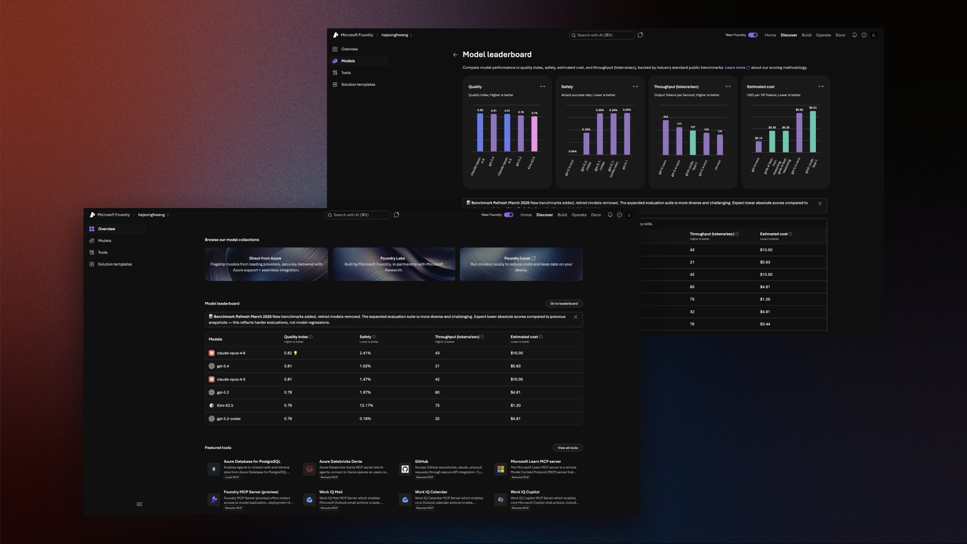Click info icon beside Estimated cost in front window
Viewport: 967px width, 544px height.
(541, 337)
